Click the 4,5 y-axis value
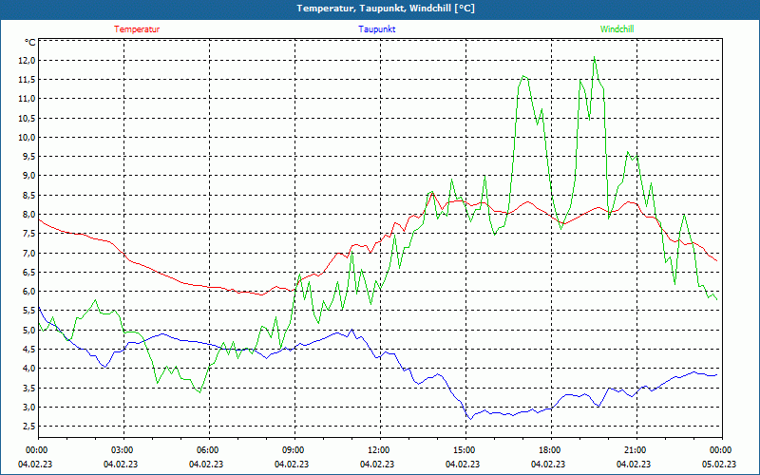This screenshot has height=475, width=760. 28,350
